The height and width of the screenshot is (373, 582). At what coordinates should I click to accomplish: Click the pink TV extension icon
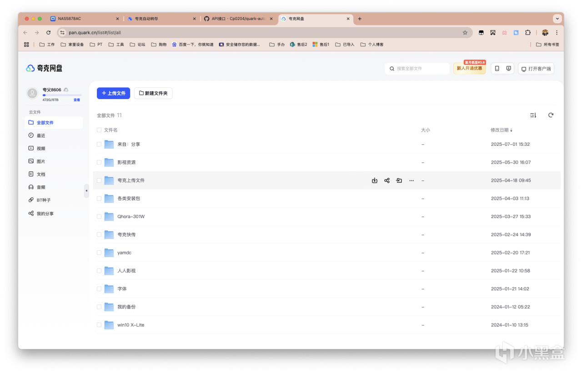tap(504, 33)
